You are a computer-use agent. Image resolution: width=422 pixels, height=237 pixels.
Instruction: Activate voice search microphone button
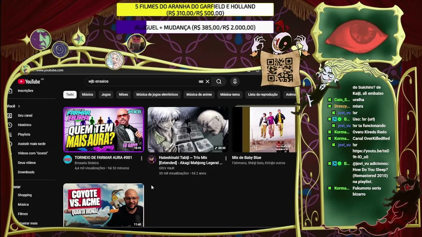click(235, 81)
